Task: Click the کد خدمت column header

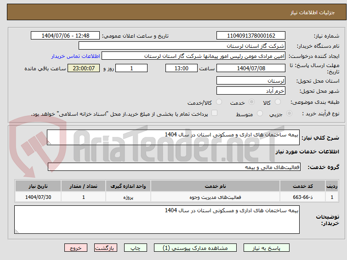Action: coord(302,186)
